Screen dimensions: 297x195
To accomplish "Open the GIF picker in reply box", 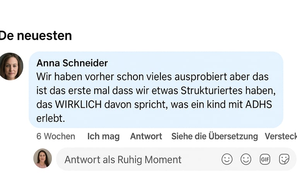I will tap(265, 159).
